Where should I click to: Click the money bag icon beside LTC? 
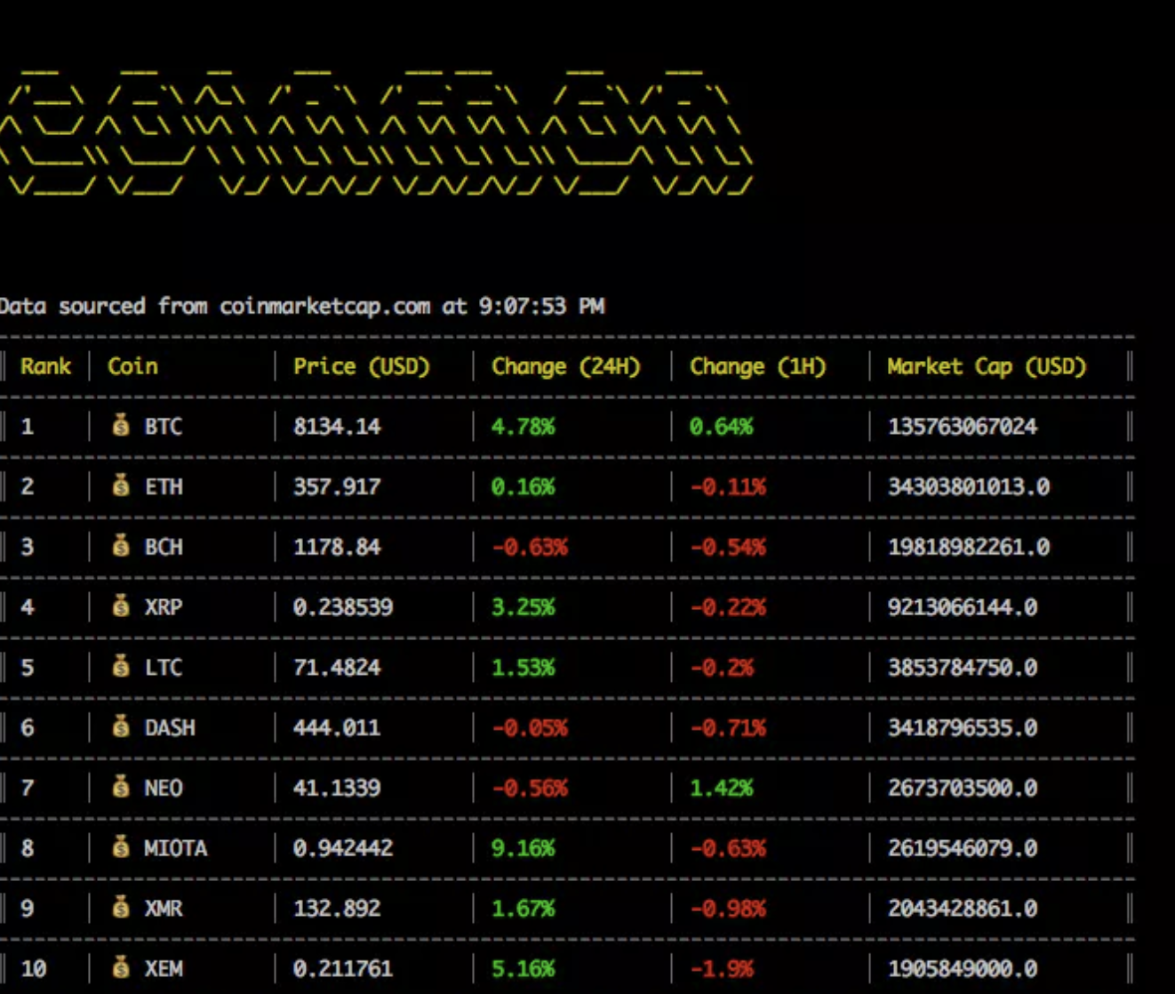pyautogui.click(x=121, y=666)
